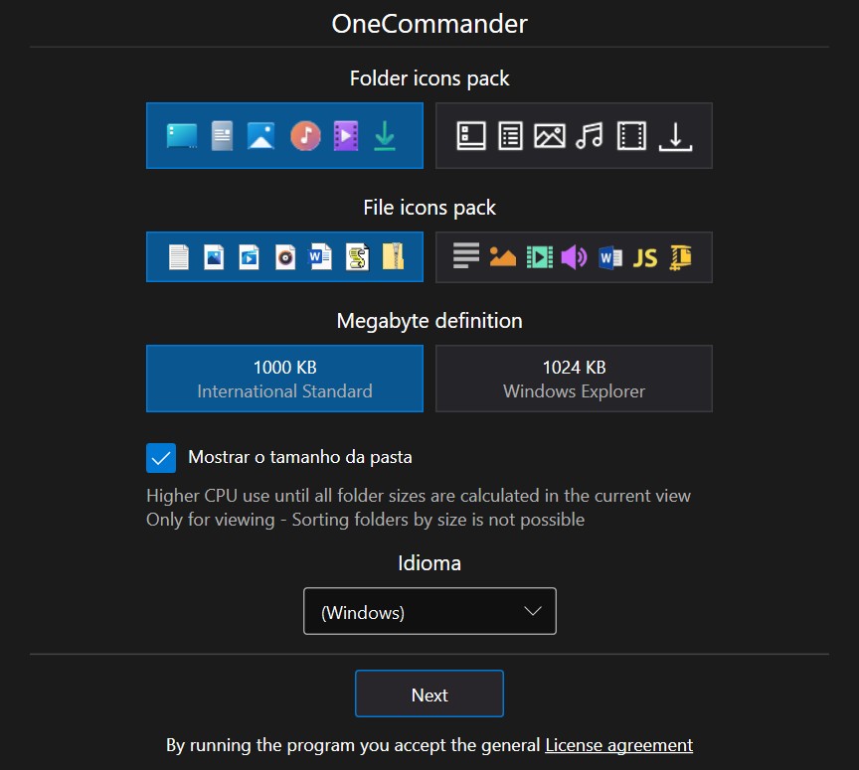
Task: Click the classic Word document file icon
Action: click(x=320, y=257)
